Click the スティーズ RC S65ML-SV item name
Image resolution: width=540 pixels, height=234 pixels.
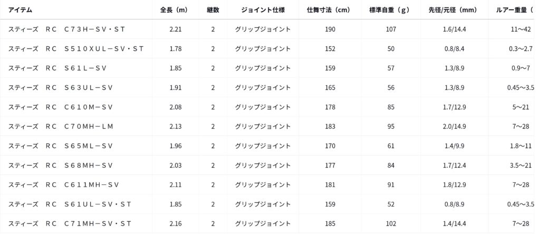(x=61, y=146)
